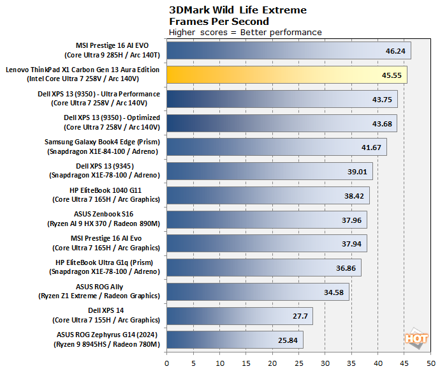The width and height of the screenshot is (440, 371).
Task: Click the 'HP EliteBook 1040 G11' label
Action: (105, 190)
